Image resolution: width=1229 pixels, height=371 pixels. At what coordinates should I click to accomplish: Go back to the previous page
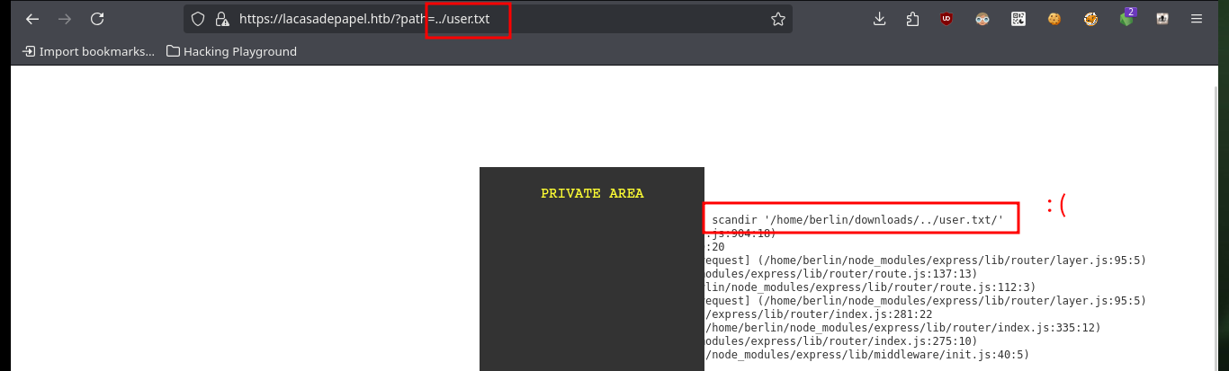pos(31,19)
